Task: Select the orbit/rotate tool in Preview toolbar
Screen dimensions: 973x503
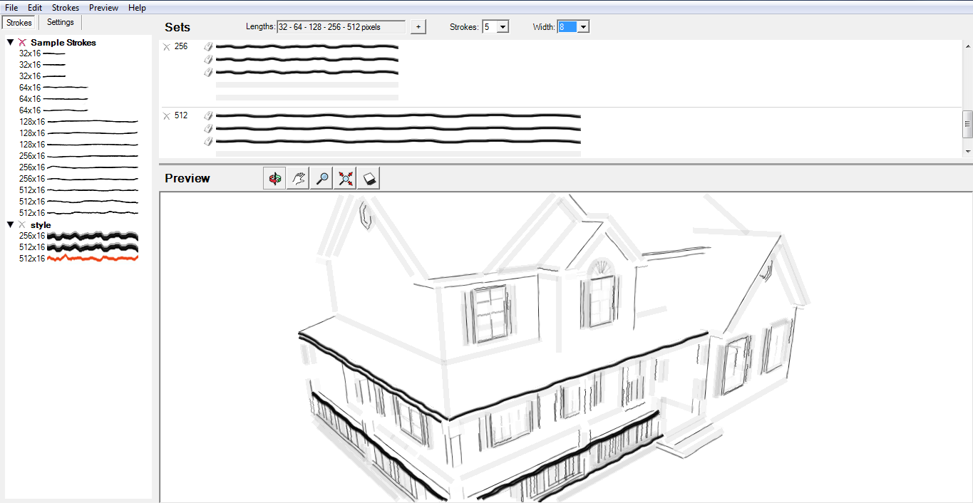Action: click(x=274, y=177)
